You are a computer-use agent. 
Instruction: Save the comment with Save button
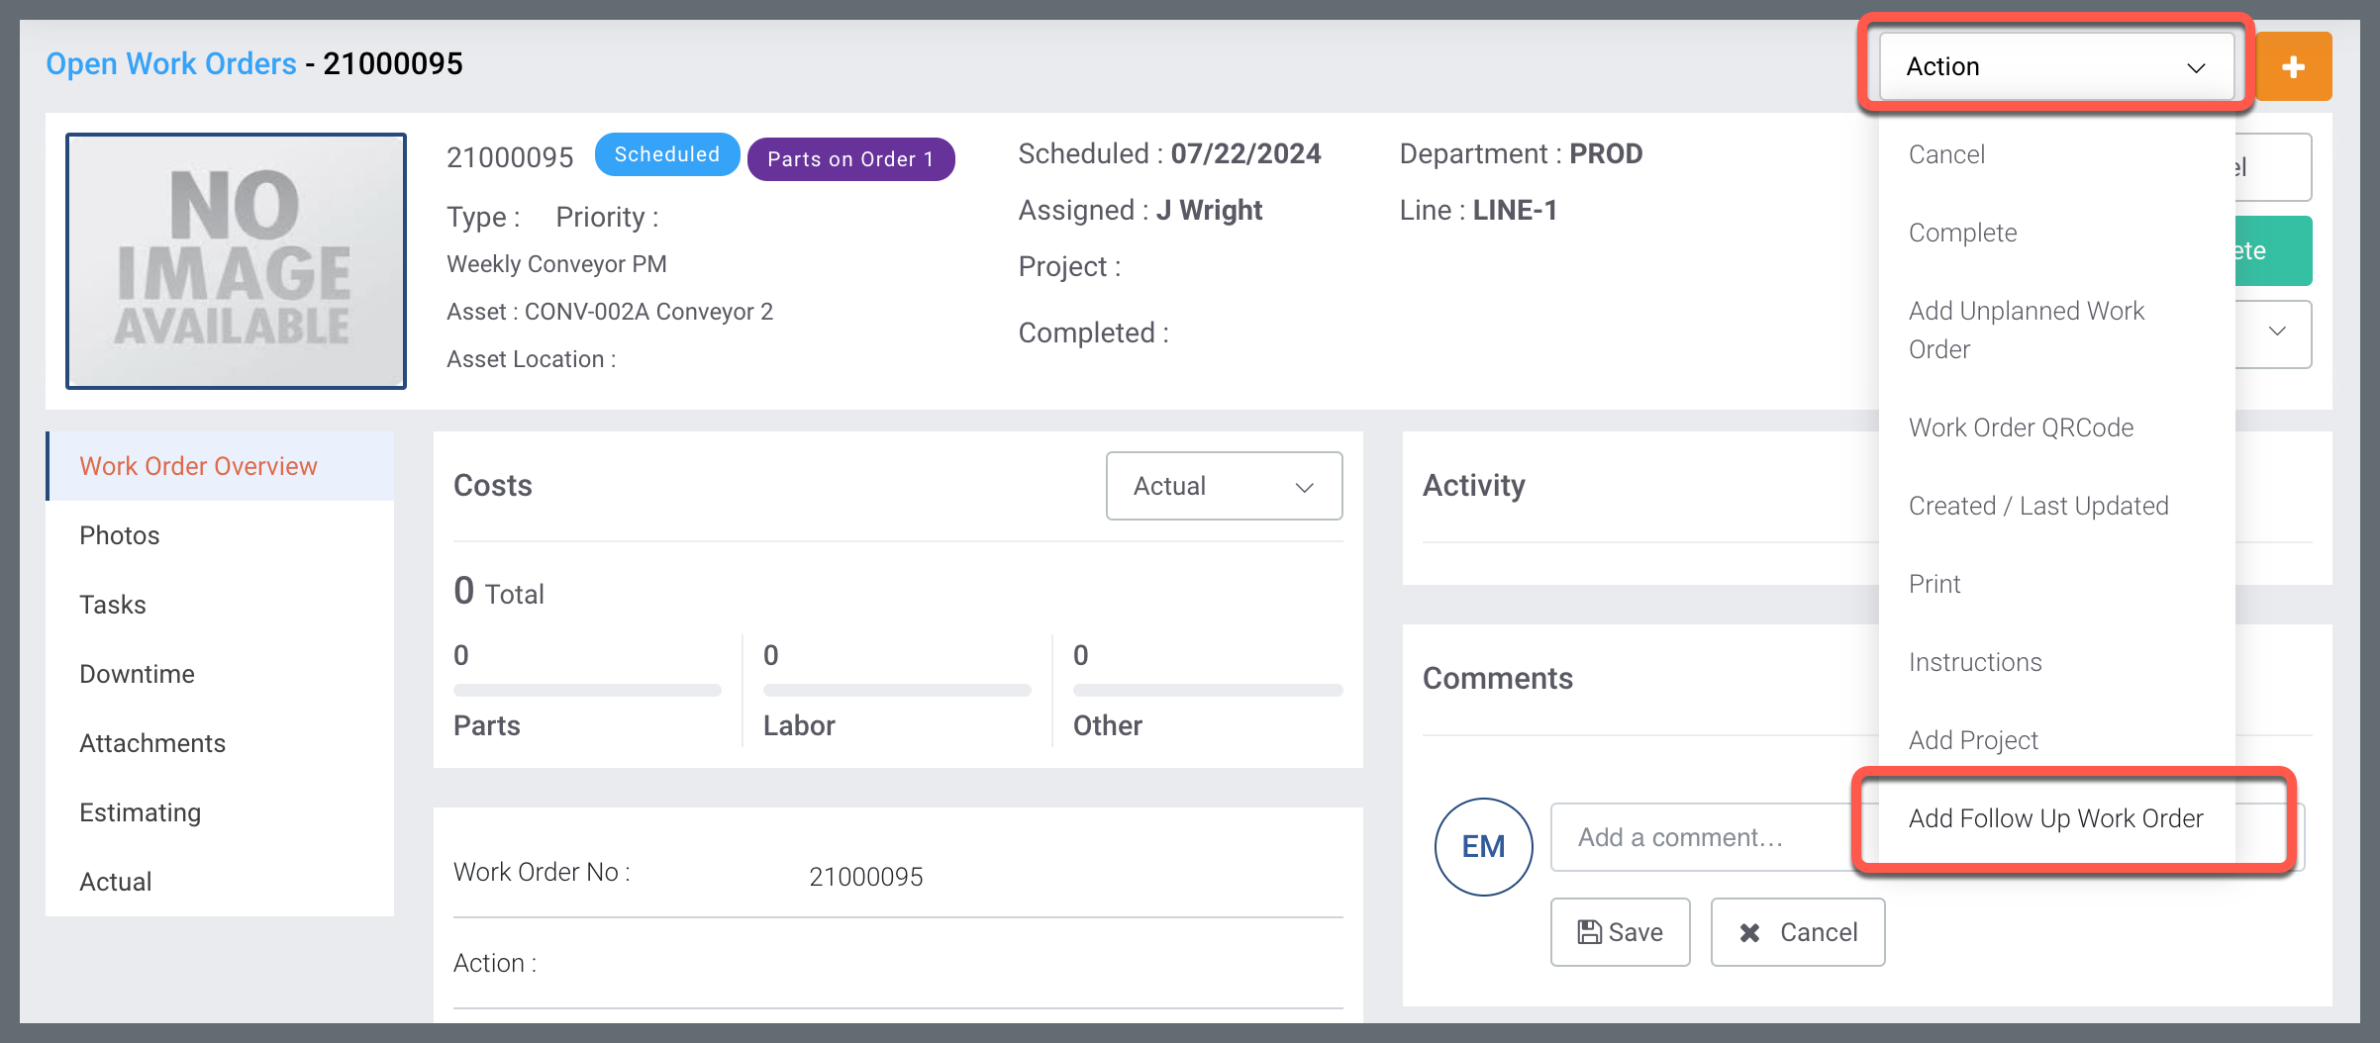coord(1620,932)
